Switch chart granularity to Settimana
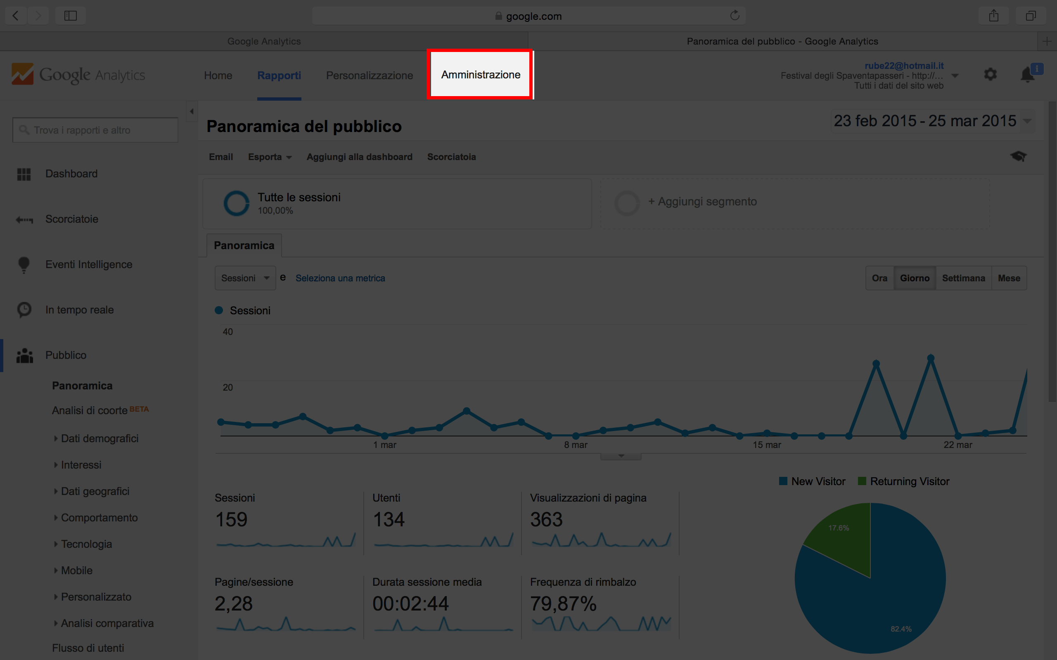This screenshot has height=660, width=1057. [963, 278]
